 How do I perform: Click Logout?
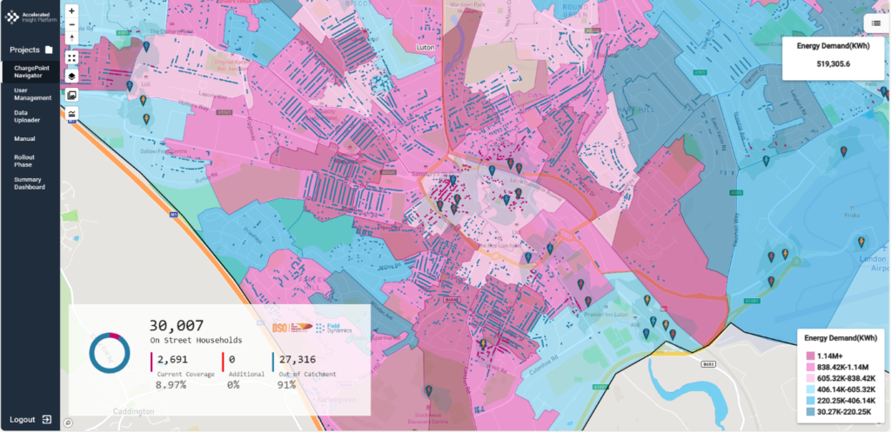[23, 420]
